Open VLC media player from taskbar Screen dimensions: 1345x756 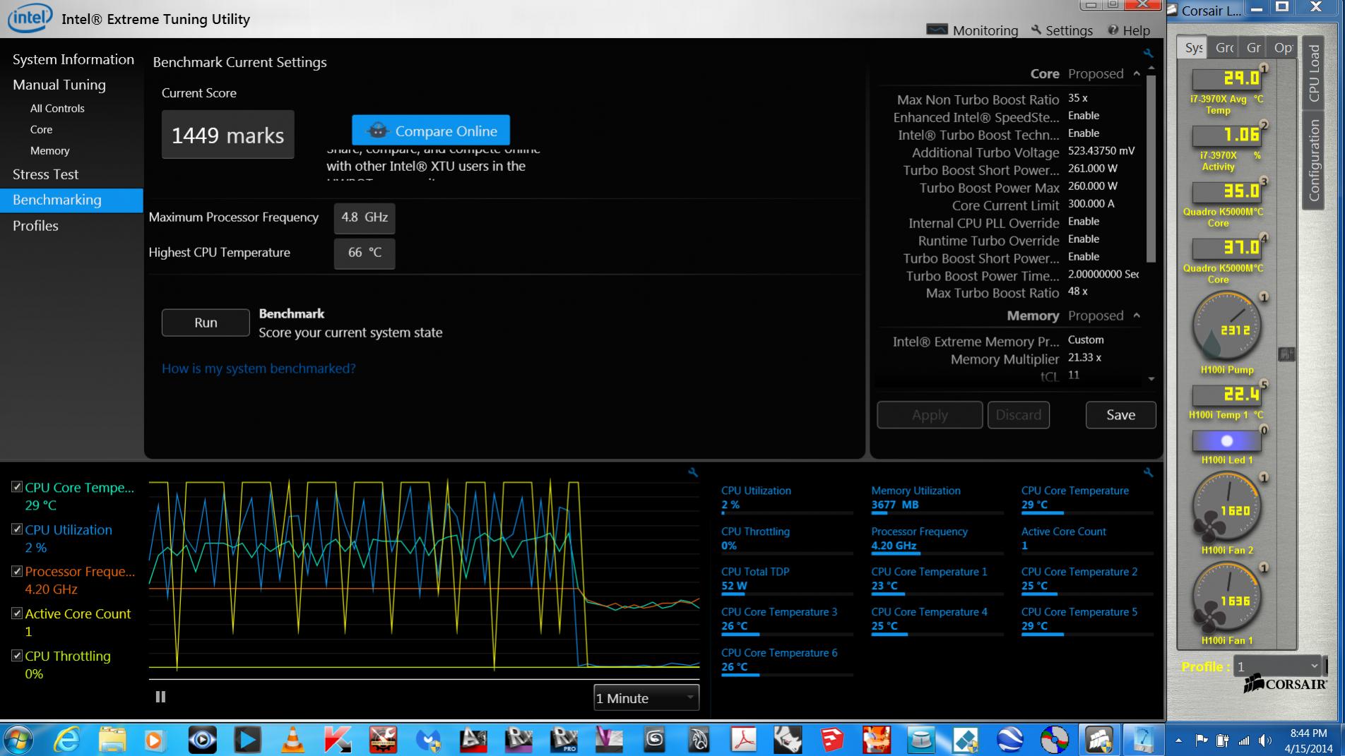292,740
